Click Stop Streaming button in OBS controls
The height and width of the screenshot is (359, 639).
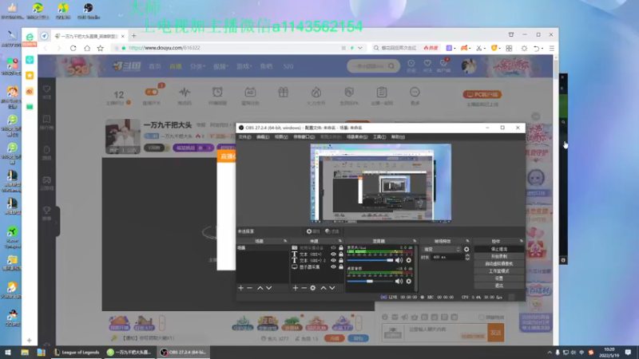[498, 249]
